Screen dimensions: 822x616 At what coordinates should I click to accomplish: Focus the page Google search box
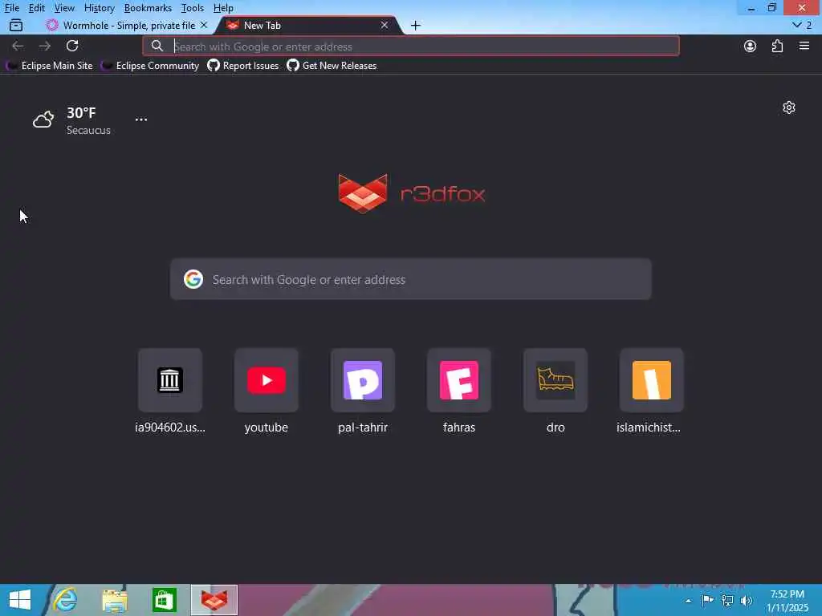point(411,279)
